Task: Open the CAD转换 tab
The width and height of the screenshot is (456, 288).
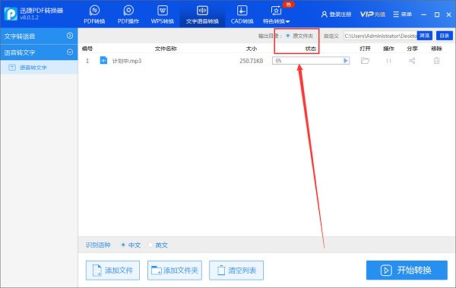Action: click(242, 14)
